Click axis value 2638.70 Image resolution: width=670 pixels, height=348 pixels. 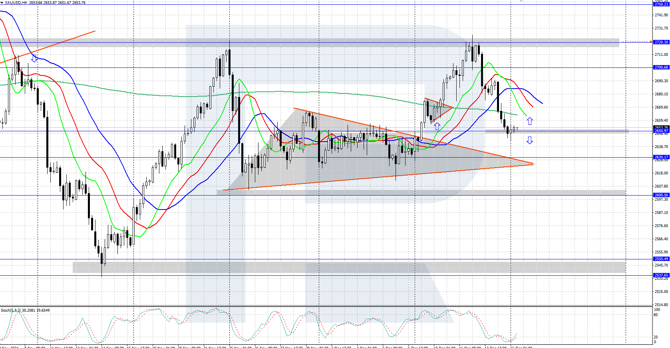click(x=661, y=147)
